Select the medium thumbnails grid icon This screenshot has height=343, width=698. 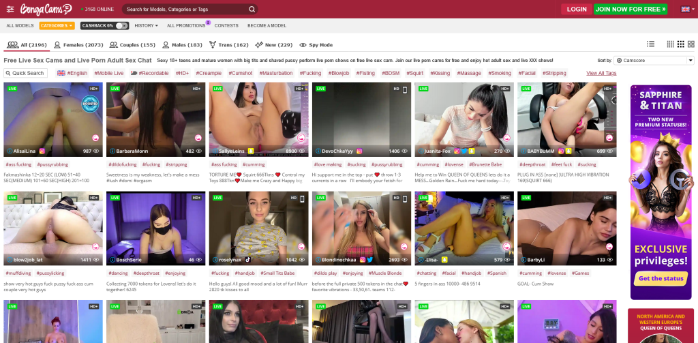(x=680, y=44)
